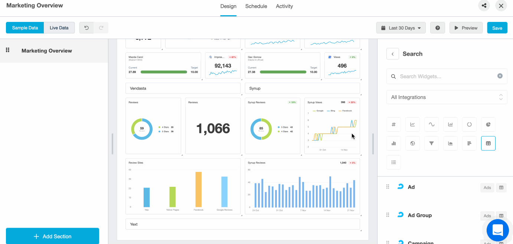Switch to Live Data mode

pos(59,27)
